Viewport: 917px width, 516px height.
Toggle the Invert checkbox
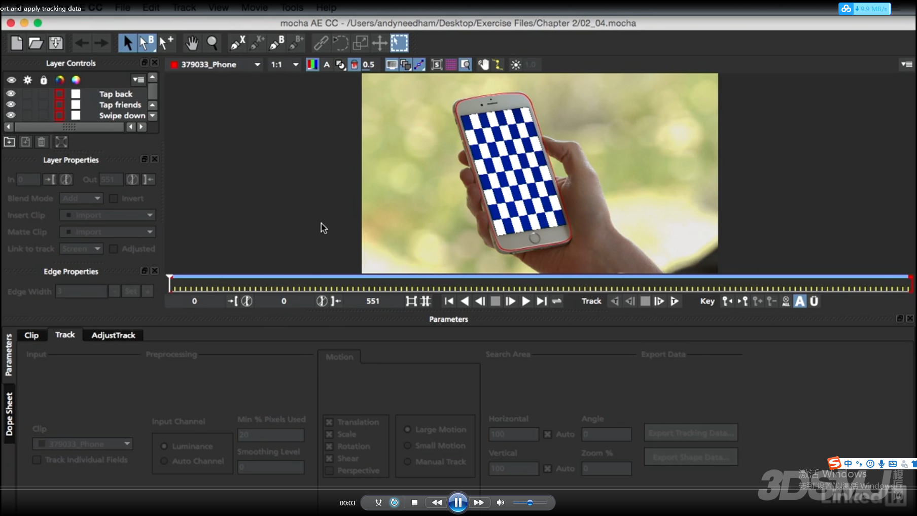(x=114, y=198)
